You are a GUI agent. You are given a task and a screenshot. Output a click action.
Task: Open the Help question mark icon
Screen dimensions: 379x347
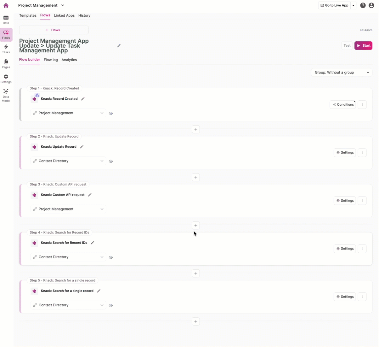[x=363, y=5]
